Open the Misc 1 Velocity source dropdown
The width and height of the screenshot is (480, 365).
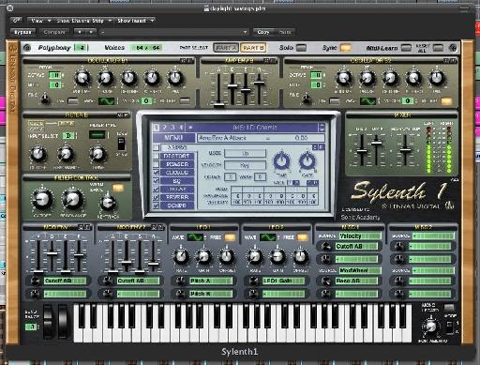(x=360, y=236)
